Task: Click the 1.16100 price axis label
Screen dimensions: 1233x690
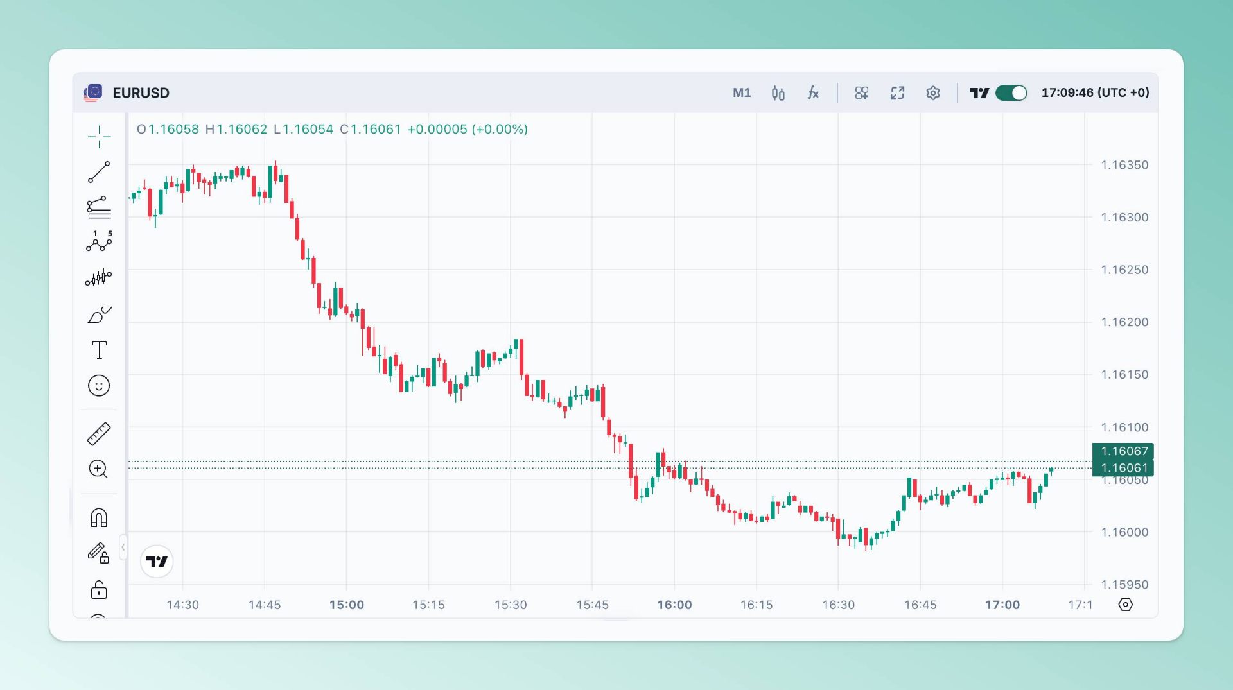Action: 1124,427
